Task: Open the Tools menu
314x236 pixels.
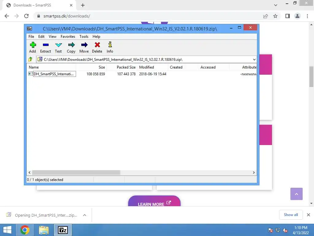Action: pos(84,37)
